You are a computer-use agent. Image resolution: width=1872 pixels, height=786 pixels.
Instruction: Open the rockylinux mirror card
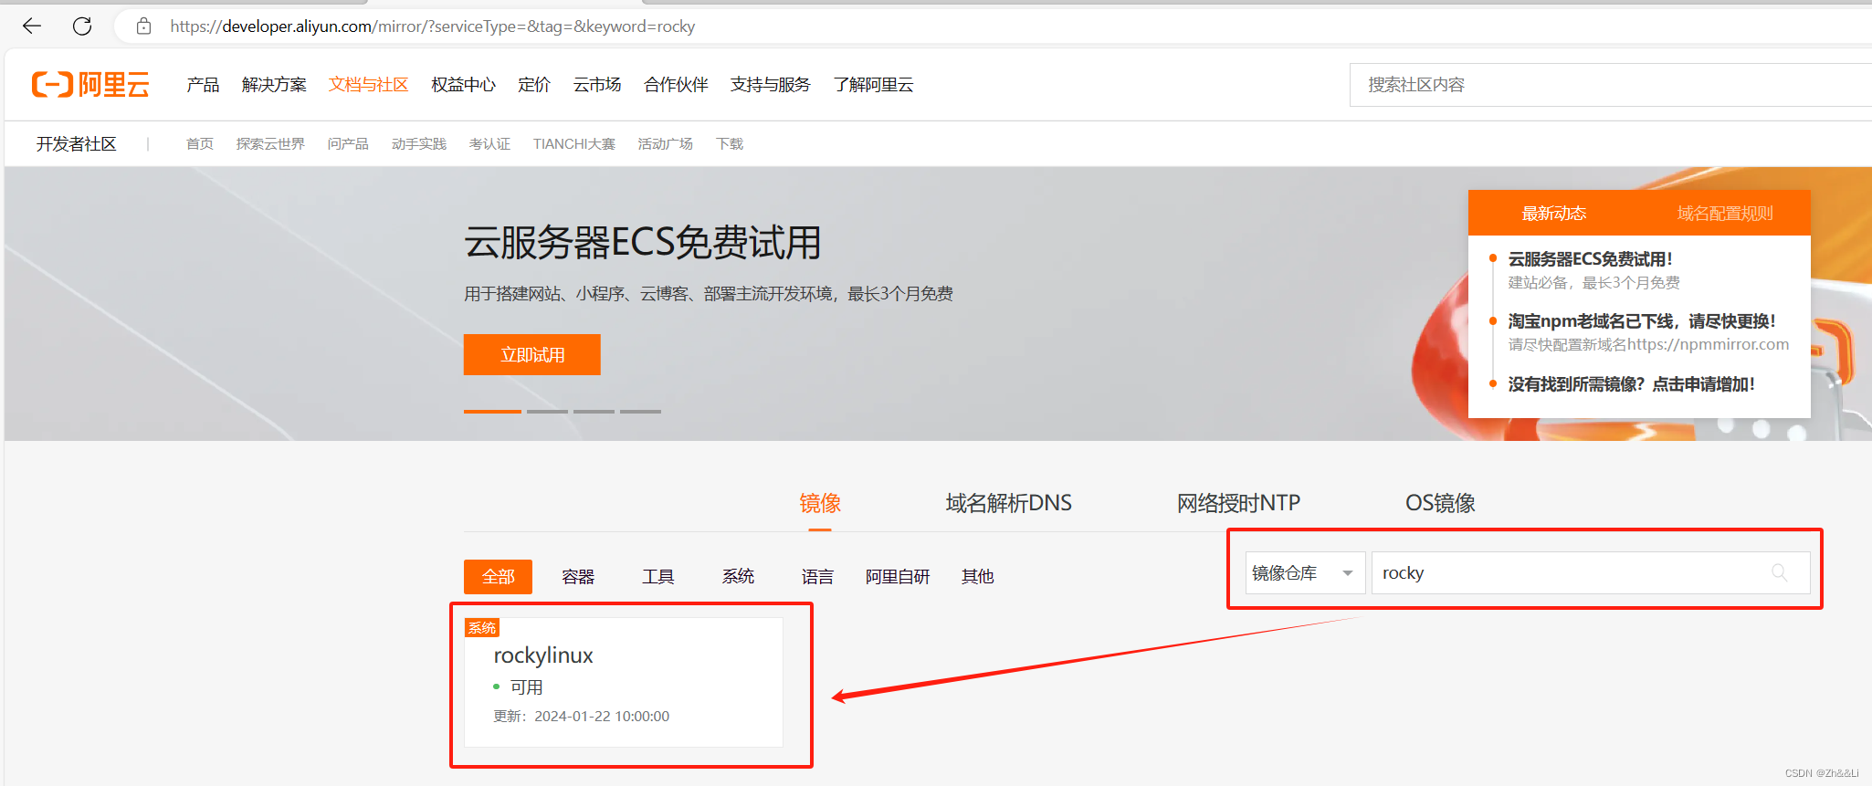coord(624,682)
